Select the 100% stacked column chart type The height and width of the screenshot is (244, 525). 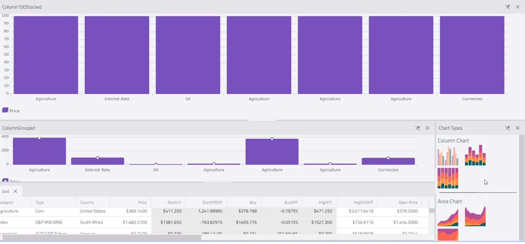point(448,178)
